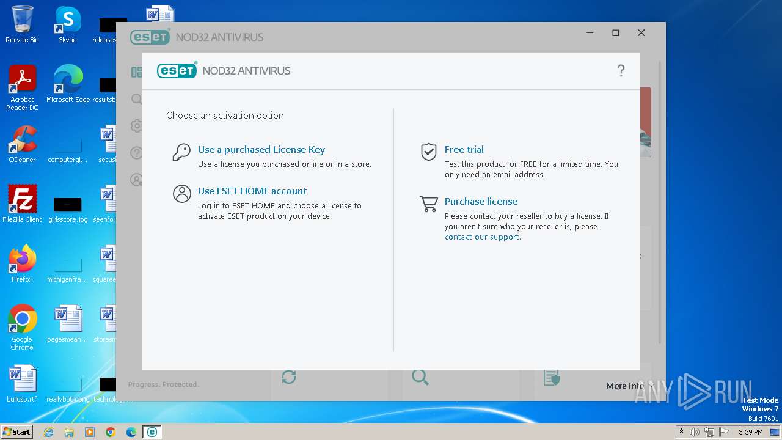Select the pagesmean Word document on desktop
The width and height of the screenshot is (782, 440).
coord(68,324)
